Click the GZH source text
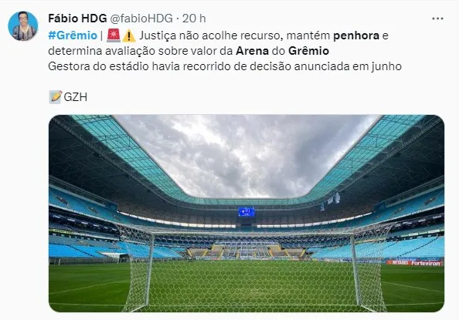The width and height of the screenshot is (466, 320). (76, 97)
